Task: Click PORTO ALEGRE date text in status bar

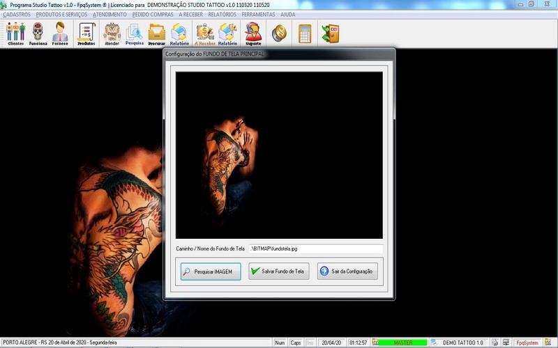Action: coord(60,342)
